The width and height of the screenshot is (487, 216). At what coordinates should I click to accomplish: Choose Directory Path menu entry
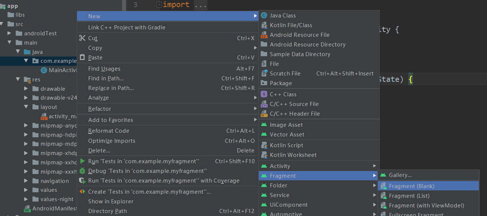tap(168, 211)
